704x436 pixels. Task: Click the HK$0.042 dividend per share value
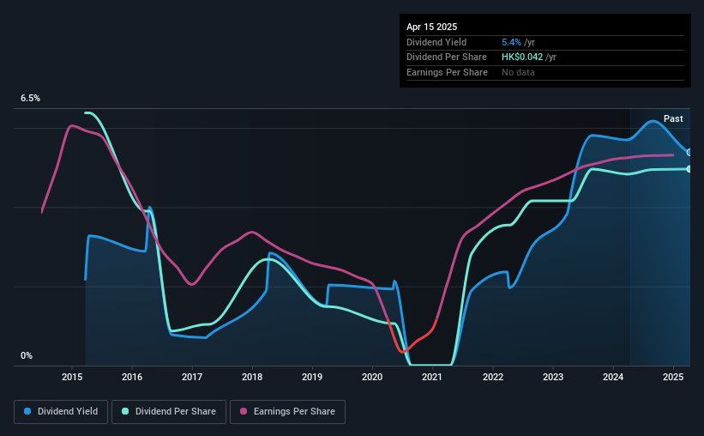[522, 58]
